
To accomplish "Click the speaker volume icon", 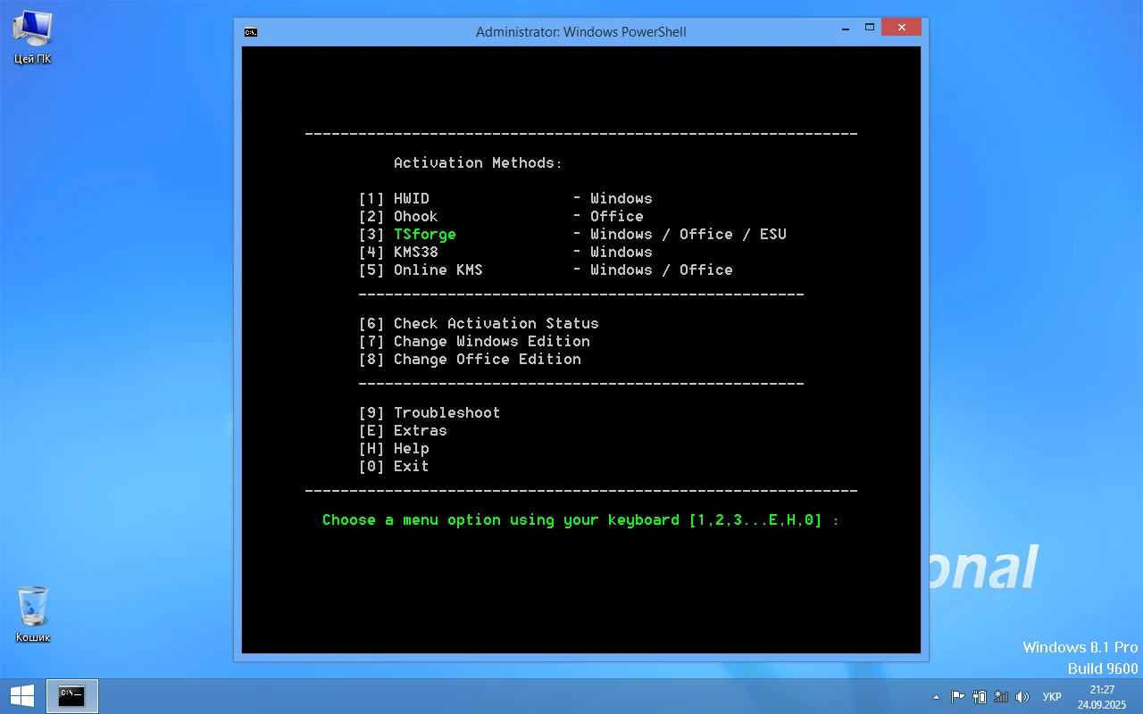I will [x=1022, y=697].
